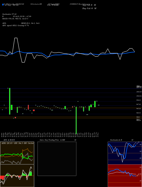
Task: Click the tall green candlestick at far left
Action: 10,101
